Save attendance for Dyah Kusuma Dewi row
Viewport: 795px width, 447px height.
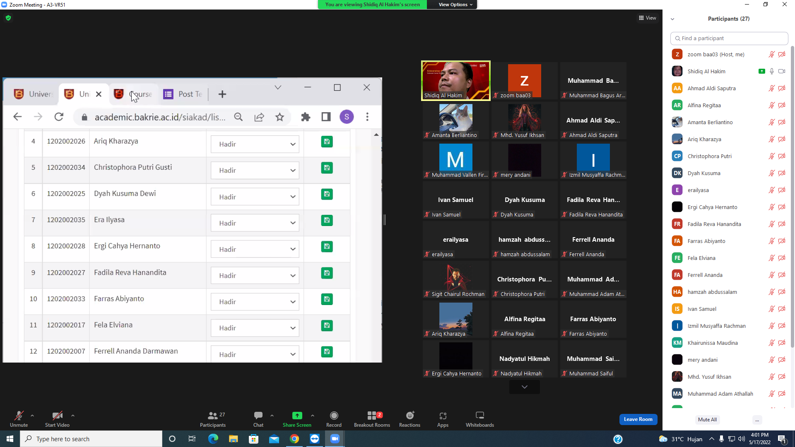pos(327,194)
